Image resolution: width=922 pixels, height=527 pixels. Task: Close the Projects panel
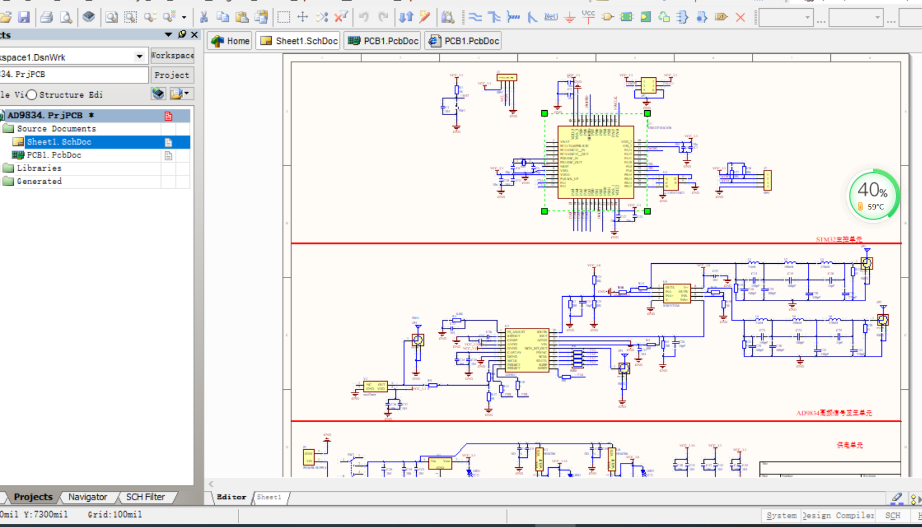[194, 35]
